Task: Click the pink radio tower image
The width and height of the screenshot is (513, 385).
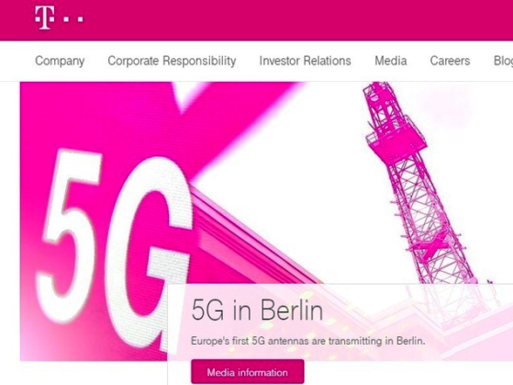Action: [x=422, y=184]
